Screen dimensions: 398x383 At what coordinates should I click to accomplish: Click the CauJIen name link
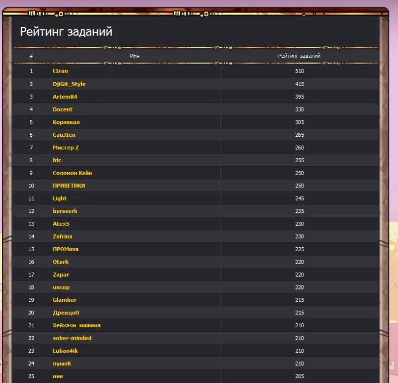64,135
